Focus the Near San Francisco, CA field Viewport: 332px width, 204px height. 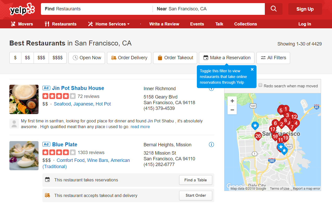pyautogui.click(x=209, y=9)
